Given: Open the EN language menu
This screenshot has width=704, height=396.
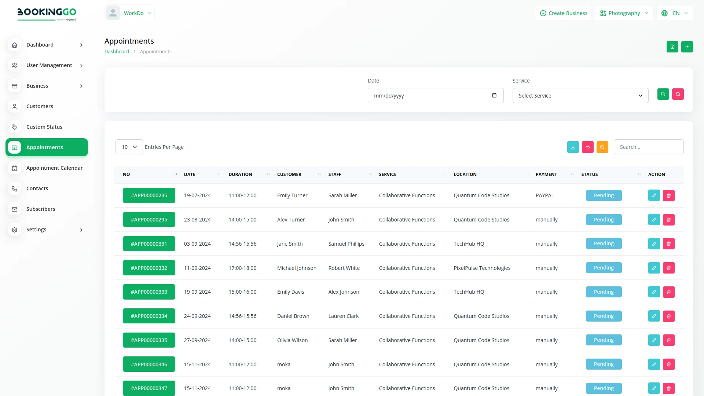Looking at the screenshot, I should (x=674, y=13).
